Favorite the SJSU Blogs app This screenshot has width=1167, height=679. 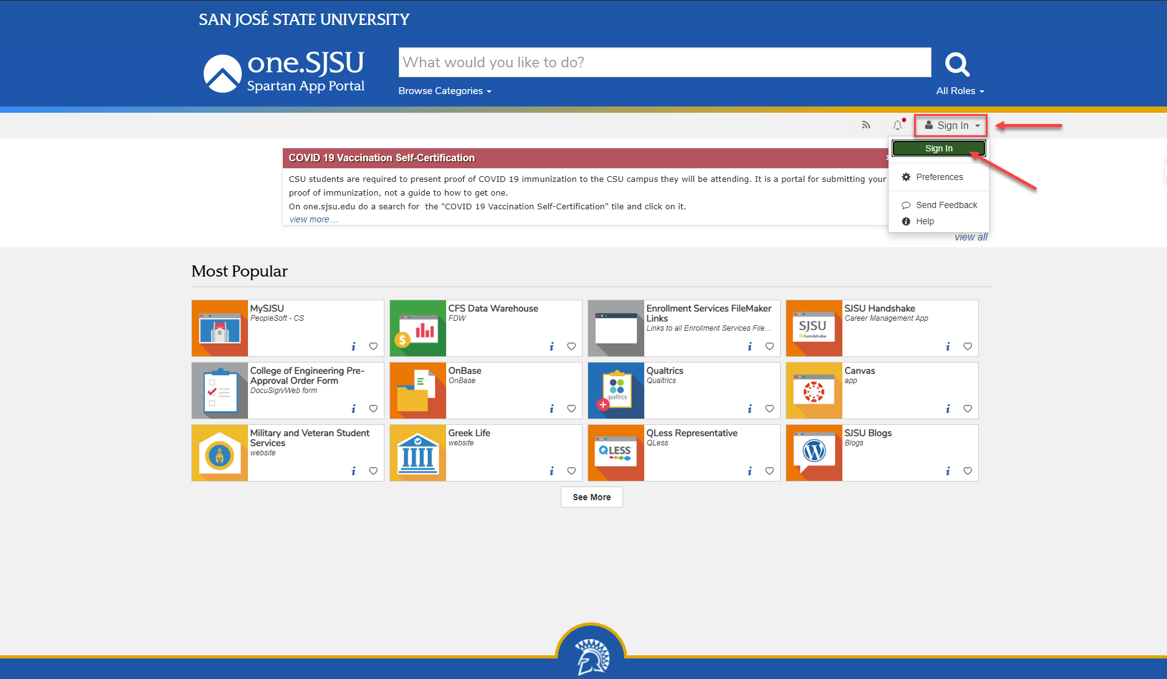click(968, 471)
